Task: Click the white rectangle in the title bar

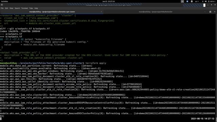Action: [204, 5]
